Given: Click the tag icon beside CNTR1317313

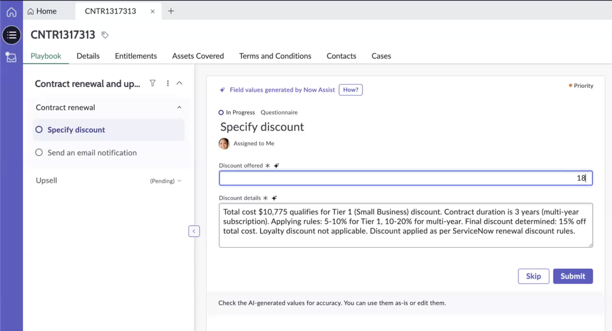Looking at the screenshot, I should click(105, 35).
